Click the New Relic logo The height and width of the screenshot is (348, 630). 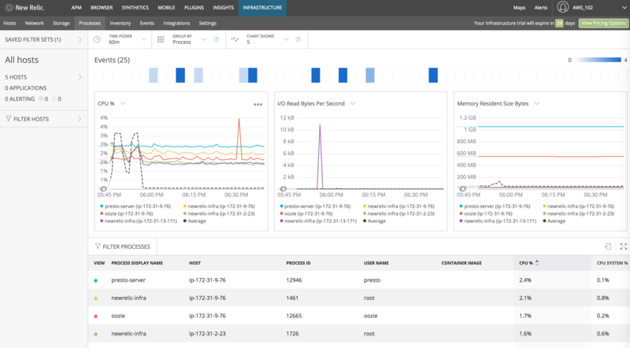(x=24, y=8)
